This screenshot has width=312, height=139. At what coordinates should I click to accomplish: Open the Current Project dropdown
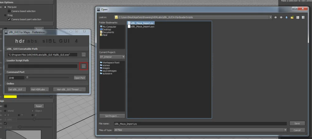123,57
